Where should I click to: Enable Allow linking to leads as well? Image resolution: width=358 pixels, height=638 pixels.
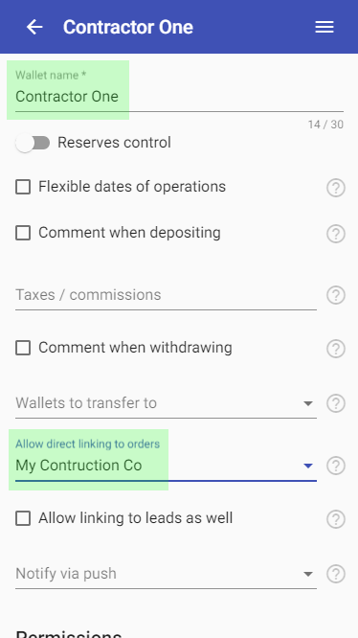[x=23, y=518]
